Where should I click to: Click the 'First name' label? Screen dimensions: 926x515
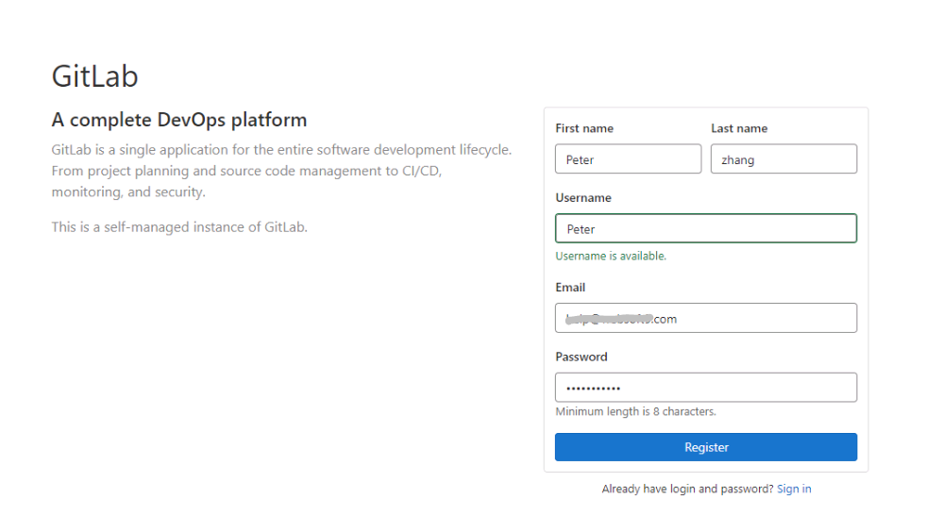[584, 128]
